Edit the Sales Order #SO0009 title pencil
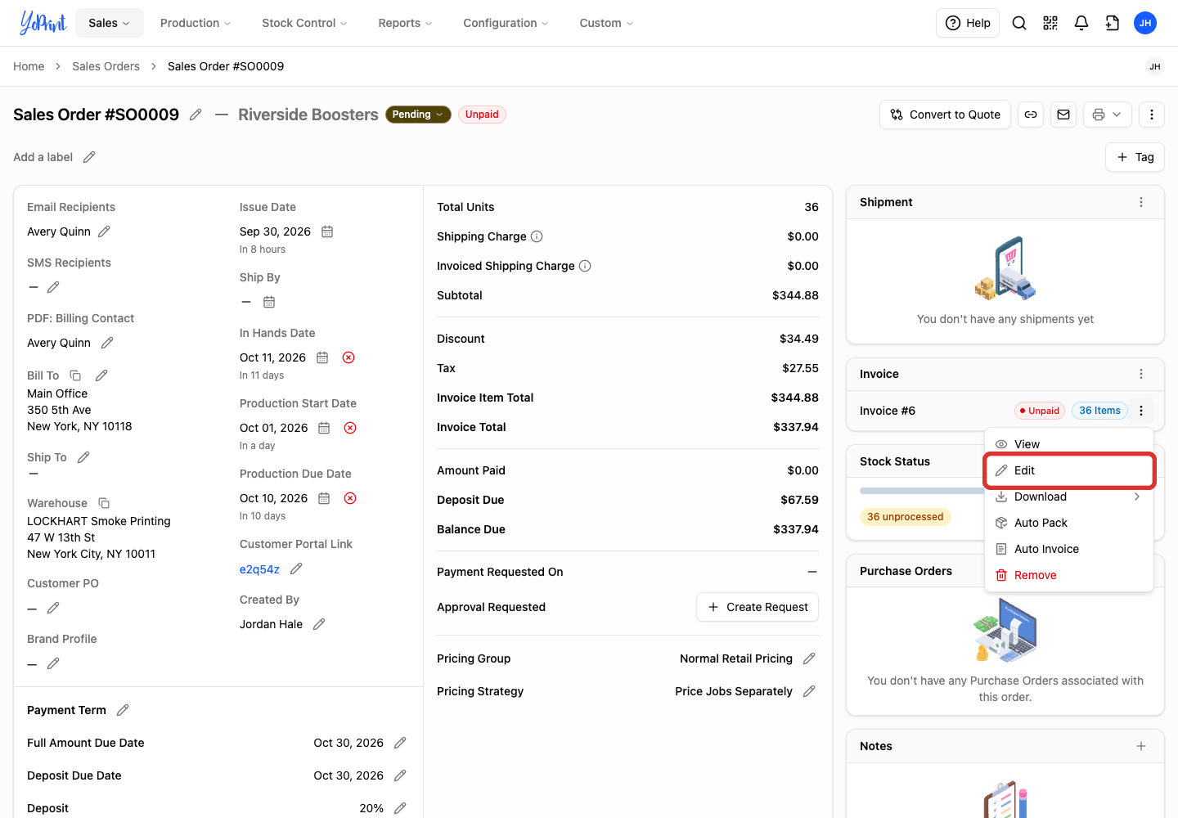 coord(196,115)
